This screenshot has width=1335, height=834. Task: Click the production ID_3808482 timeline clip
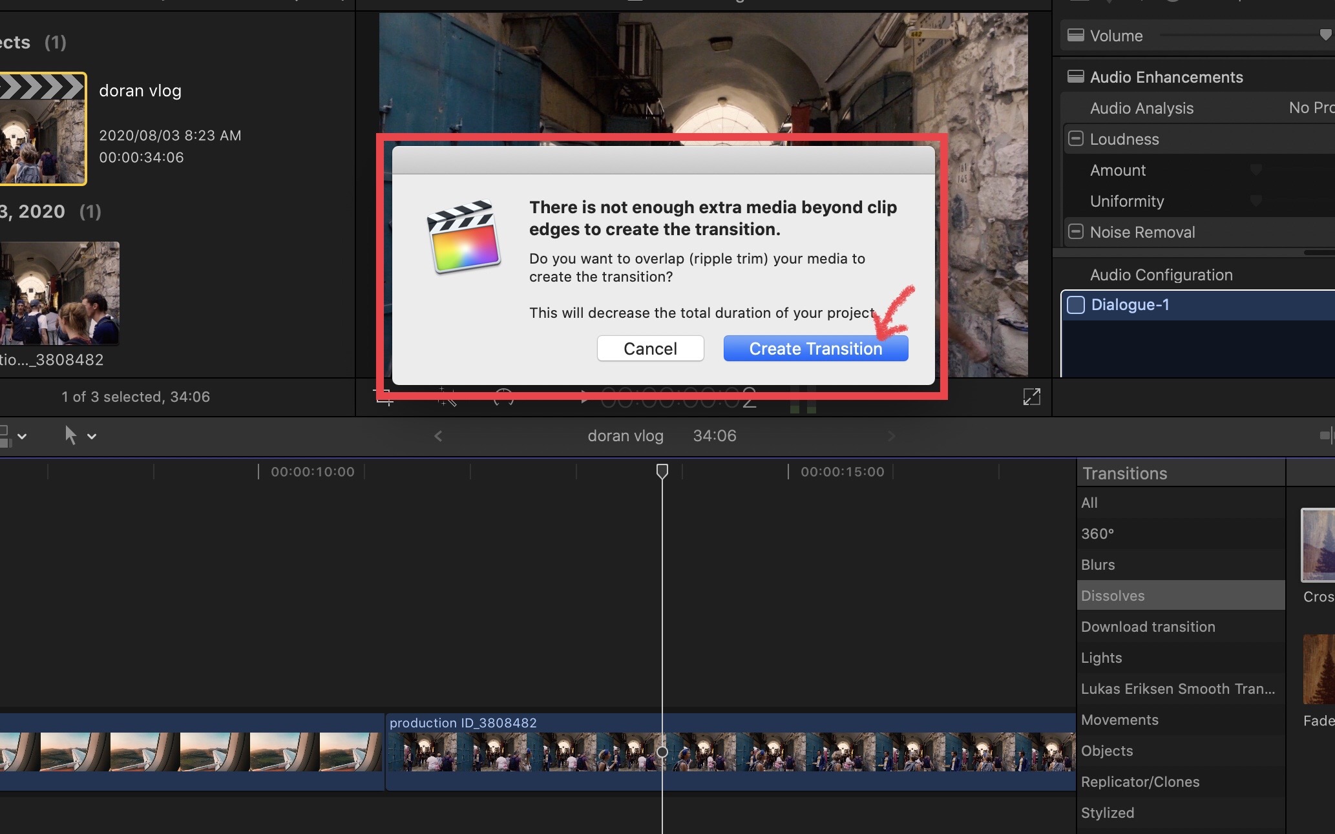tap(730, 752)
